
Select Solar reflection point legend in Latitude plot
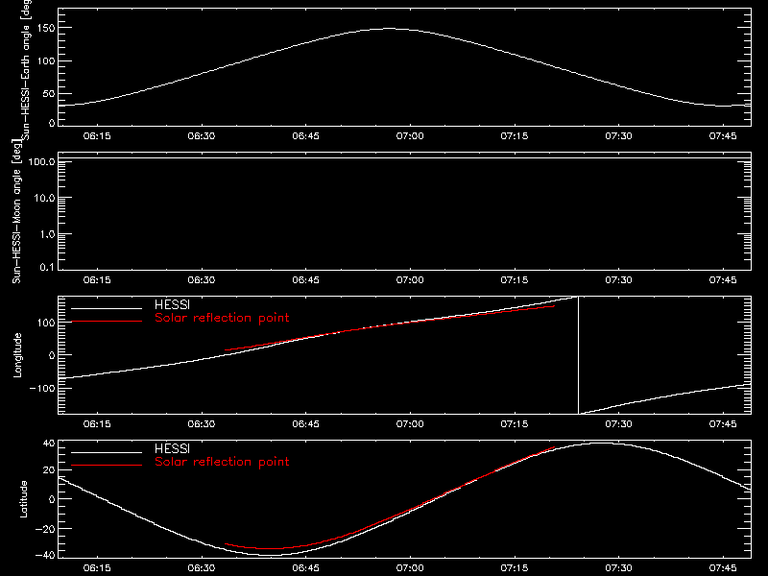[222, 462]
